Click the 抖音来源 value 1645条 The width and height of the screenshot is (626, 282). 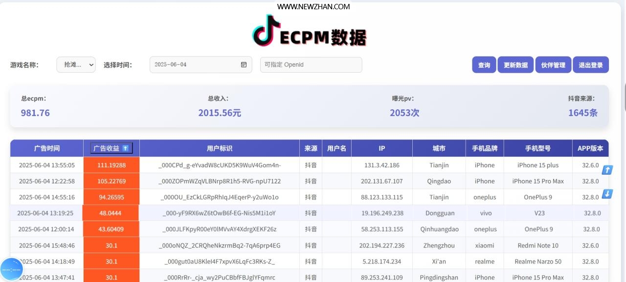click(583, 113)
